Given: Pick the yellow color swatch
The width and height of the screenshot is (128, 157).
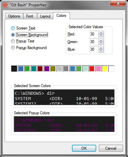Looking at the screenshot, I should coord(105,69).
